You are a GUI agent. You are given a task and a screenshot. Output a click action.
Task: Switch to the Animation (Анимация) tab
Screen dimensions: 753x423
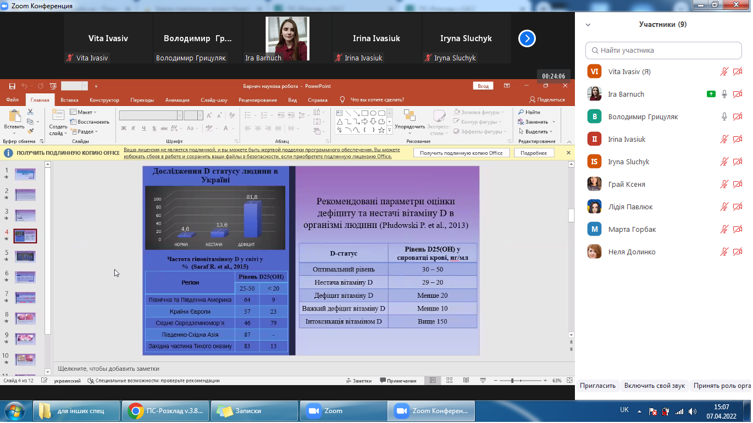point(177,100)
